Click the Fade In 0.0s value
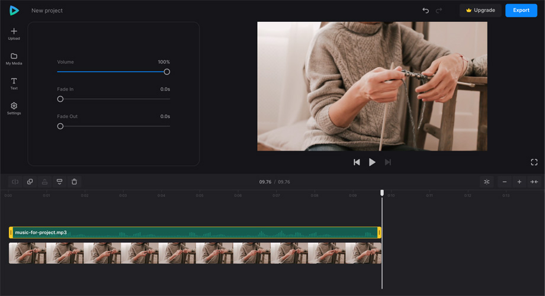The height and width of the screenshot is (296, 545). click(165, 89)
